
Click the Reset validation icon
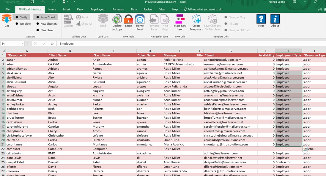pos(78,17)
